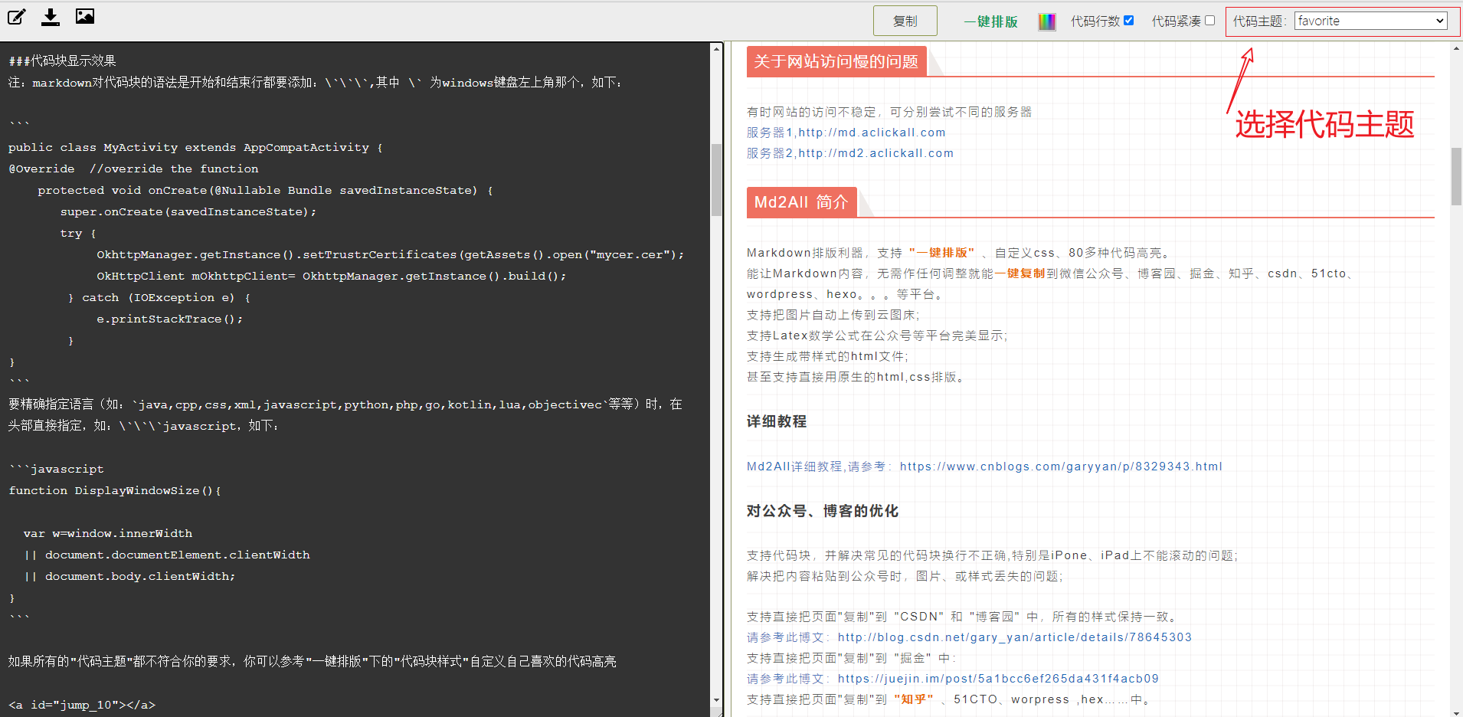Screen dimensions: 1463x717
Task: Click the 支持Latex数学公式 preview line
Action: pos(877,336)
